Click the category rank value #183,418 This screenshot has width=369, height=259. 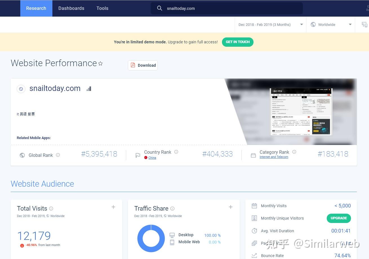pyautogui.click(x=333, y=154)
